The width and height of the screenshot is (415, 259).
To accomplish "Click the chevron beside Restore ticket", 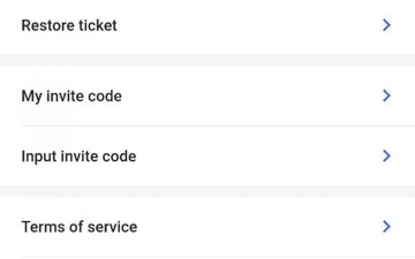I will pyautogui.click(x=387, y=25).
